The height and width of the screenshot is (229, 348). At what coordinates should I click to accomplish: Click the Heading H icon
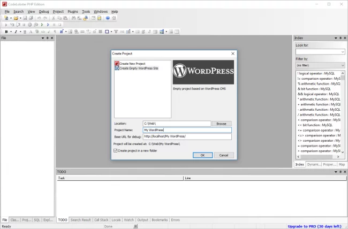pos(62,32)
